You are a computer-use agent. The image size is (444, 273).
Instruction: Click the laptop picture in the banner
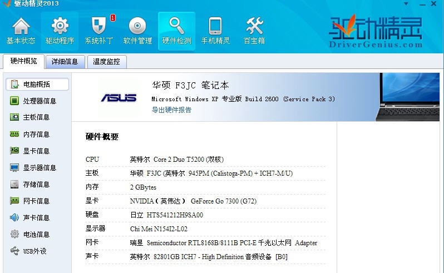[408, 97]
